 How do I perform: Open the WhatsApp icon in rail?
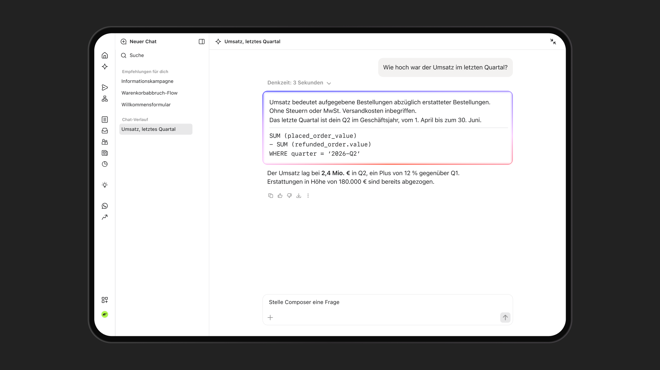105,206
